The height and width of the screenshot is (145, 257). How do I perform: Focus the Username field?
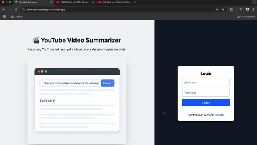coord(206,82)
